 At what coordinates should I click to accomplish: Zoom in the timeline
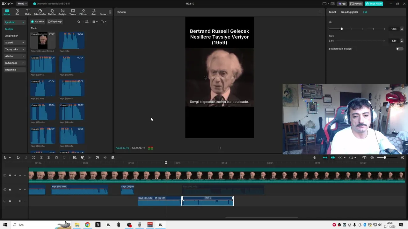[x=403, y=158]
